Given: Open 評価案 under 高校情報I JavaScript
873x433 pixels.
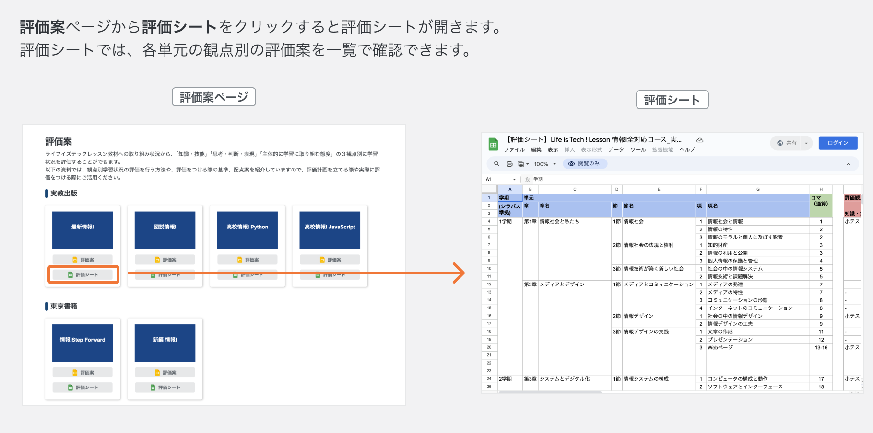Looking at the screenshot, I should tap(330, 260).
